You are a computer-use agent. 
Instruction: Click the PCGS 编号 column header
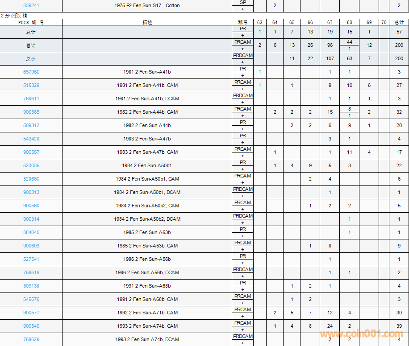point(31,22)
